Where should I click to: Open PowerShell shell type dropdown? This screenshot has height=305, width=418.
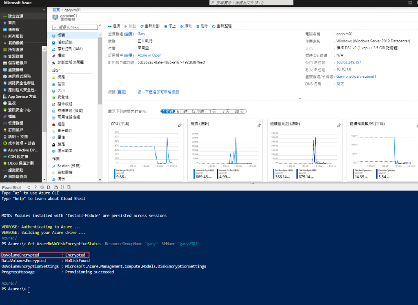[x=11, y=187]
